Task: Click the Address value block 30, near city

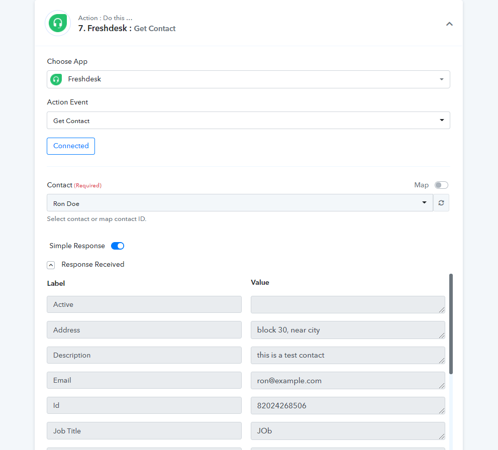Action: [348, 330]
